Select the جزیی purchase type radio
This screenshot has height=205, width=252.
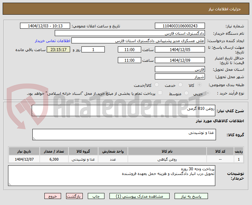click(208, 93)
